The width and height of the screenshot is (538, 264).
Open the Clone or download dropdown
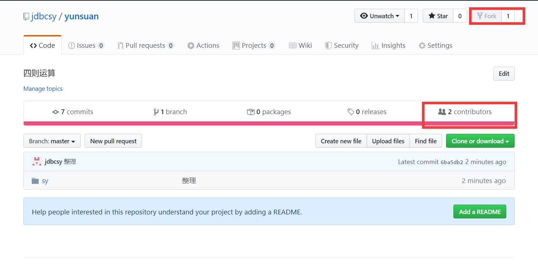[480, 141]
